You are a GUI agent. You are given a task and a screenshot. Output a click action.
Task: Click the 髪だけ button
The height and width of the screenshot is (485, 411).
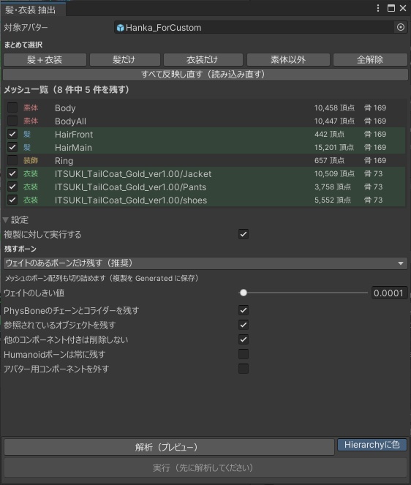[124, 59]
